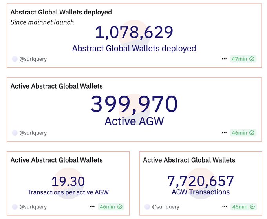Click the surfquery avatar on Wallets deployed card

pos(15,59)
